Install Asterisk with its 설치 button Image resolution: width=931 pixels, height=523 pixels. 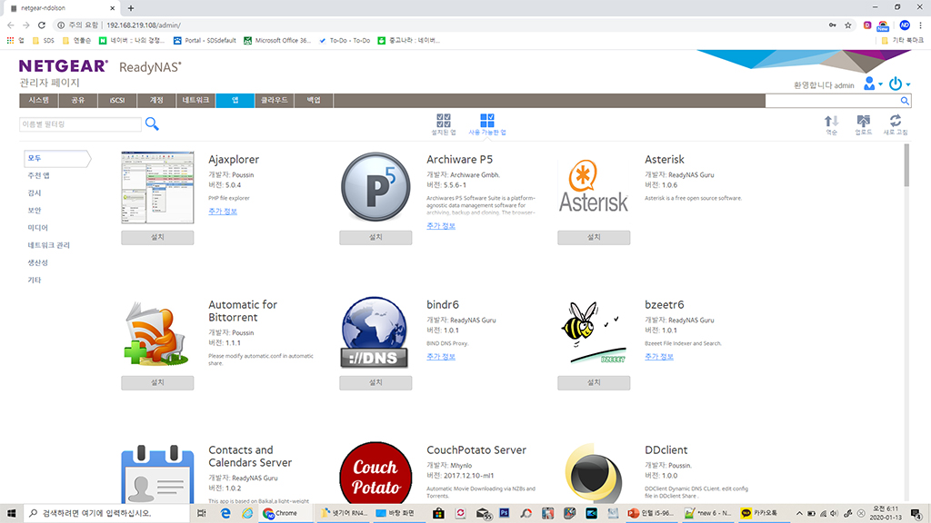[594, 237]
